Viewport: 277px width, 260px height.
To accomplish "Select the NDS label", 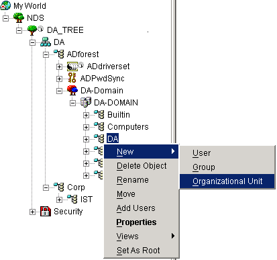I will coord(36,18).
